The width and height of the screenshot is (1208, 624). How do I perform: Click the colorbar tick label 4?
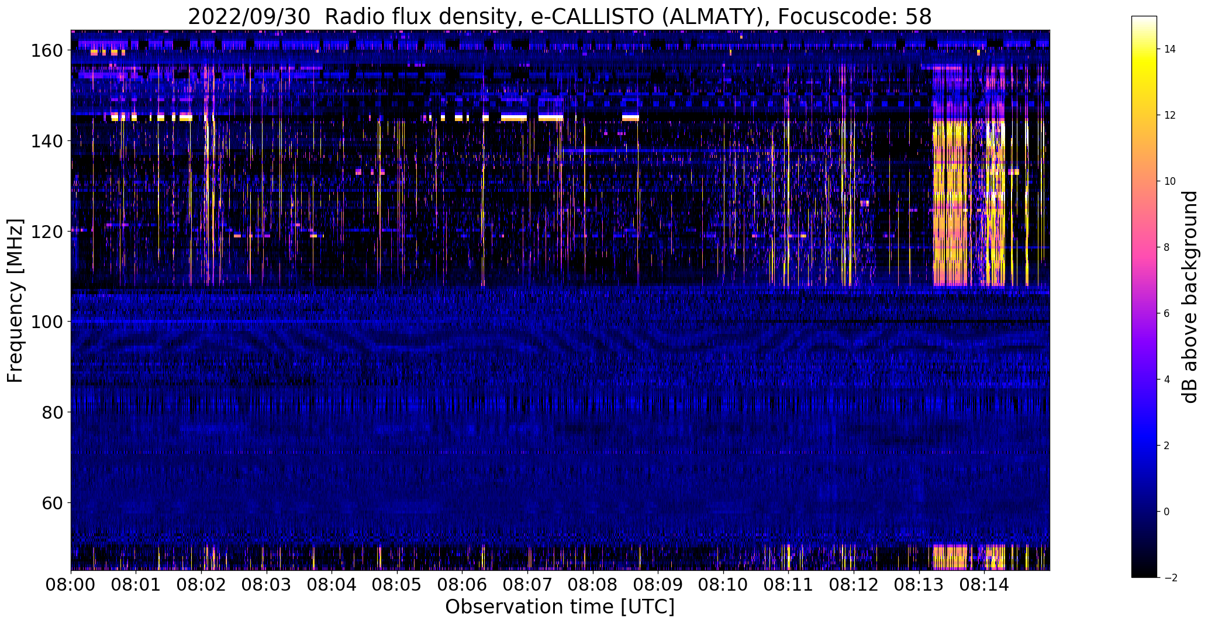[x=1167, y=380]
